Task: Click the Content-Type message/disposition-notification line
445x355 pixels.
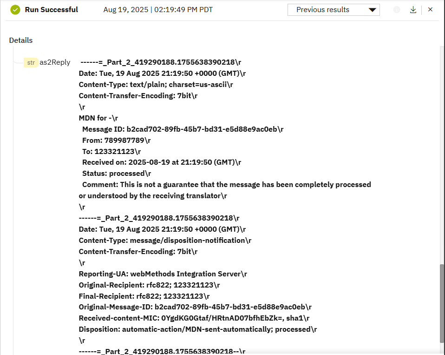Action: (x=165, y=241)
